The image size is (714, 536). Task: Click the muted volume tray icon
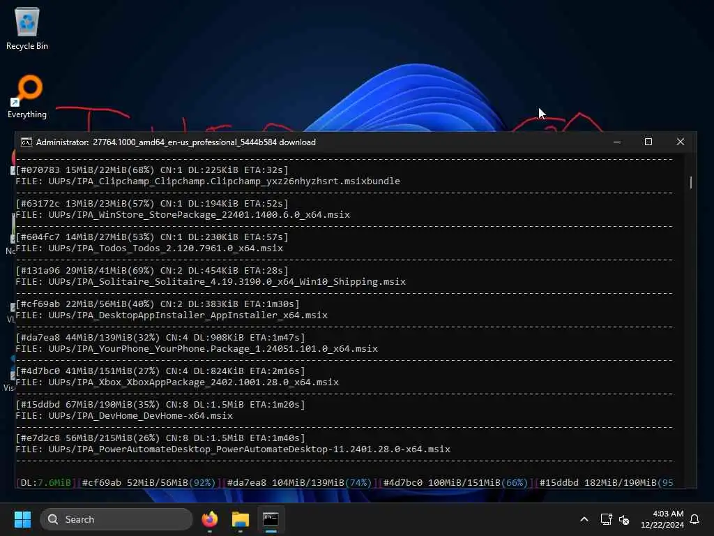624,519
